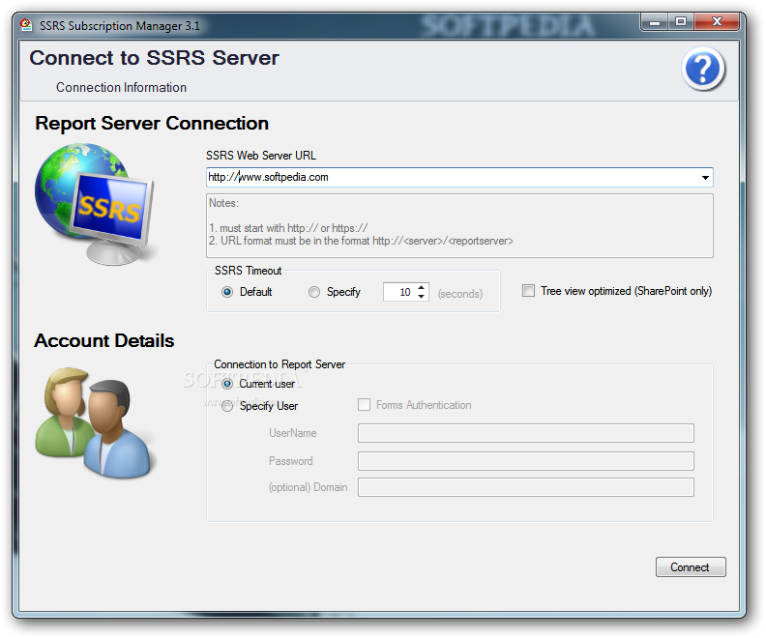The image size is (766, 638).
Task: Close the SSRS Subscription Manager window
Action: tap(716, 22)
